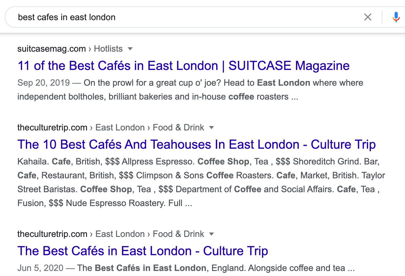Click the search box containing 'best cafes in east london'

(x=189, y=17)
